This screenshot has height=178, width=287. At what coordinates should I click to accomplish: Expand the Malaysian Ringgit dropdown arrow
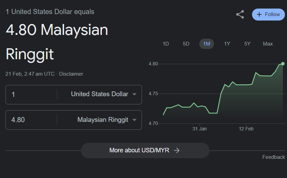pos(134,120)
